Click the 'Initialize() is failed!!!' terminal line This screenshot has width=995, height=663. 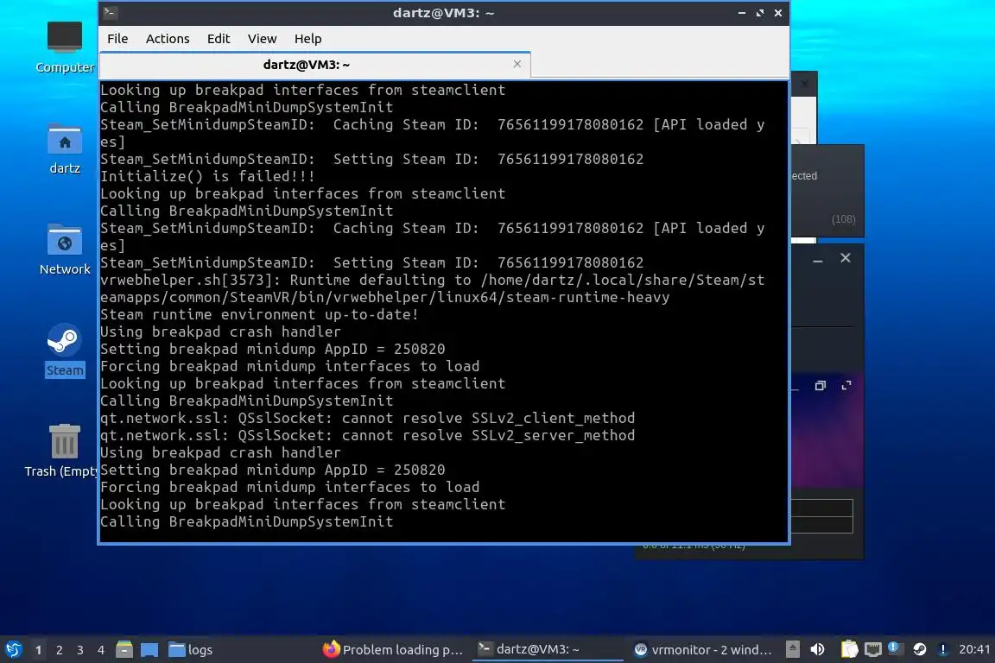pyautogui.click(x=207, y=176)
